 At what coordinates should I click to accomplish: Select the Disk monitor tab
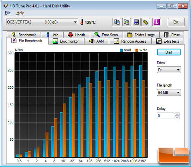coord(66,41)
